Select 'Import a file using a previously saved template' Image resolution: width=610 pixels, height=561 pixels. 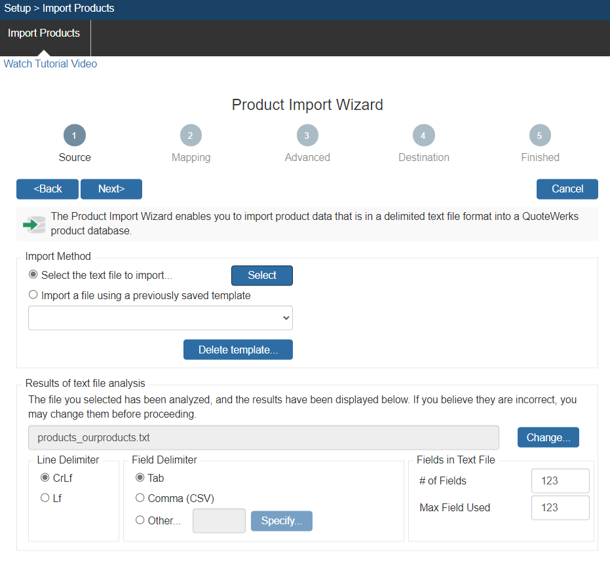[x=33, y=295]
